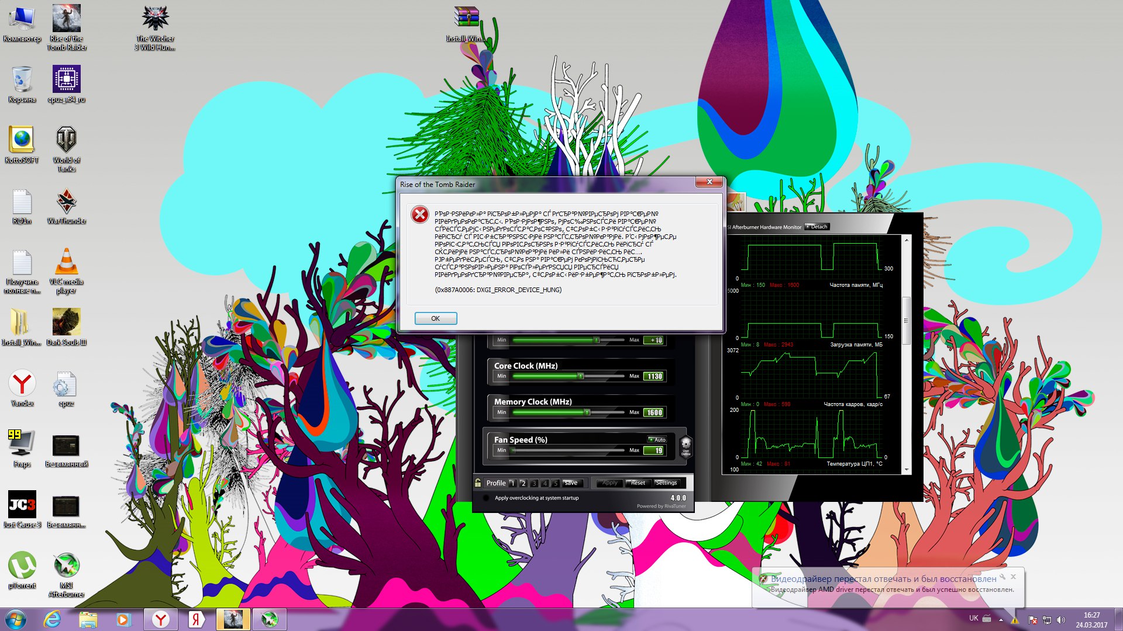The height and width of the screenshot is (631, 1123).
Task: Select the cpuz_x64_ru desktop icon
Action: pos(66,84)
